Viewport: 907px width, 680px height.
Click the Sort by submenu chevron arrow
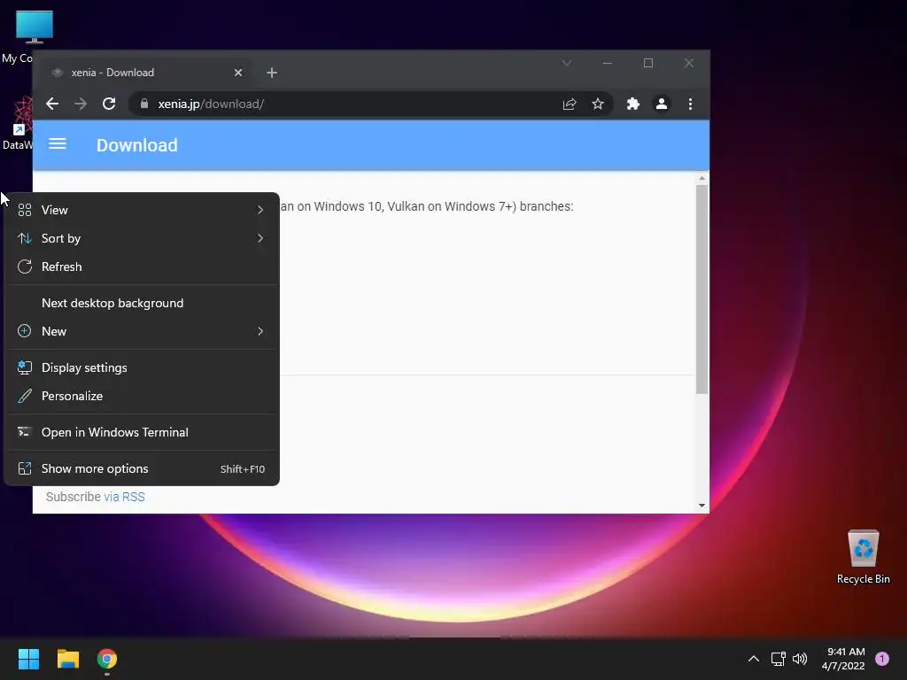[260, 238]
